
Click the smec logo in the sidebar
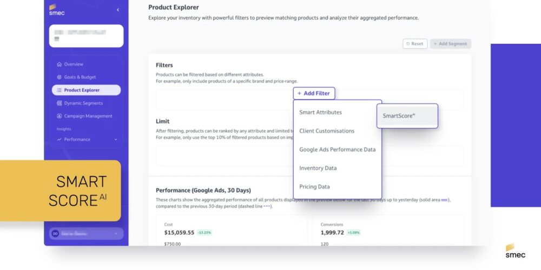57,10
